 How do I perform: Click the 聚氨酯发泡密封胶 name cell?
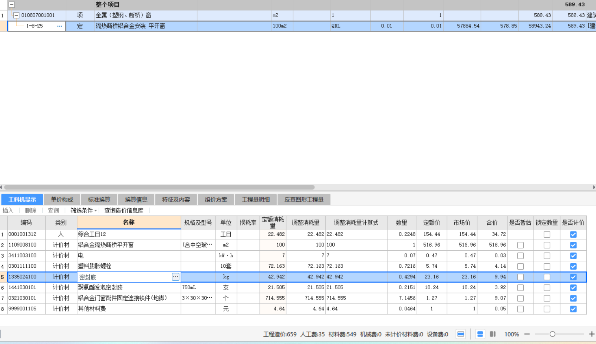(129, 288)
